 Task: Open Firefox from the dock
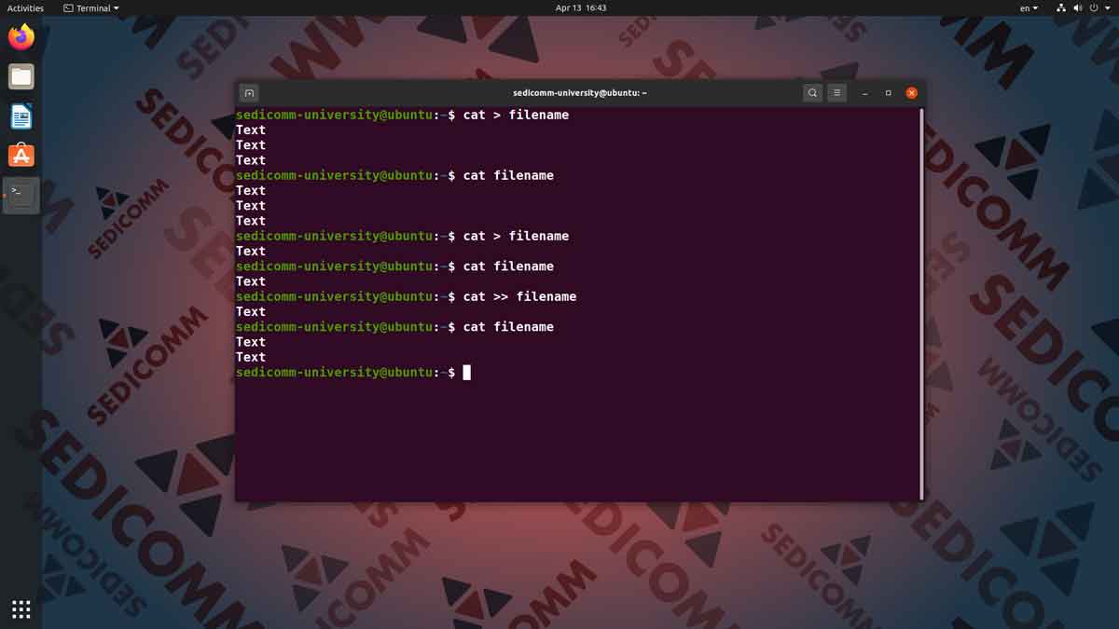point(21,37)
